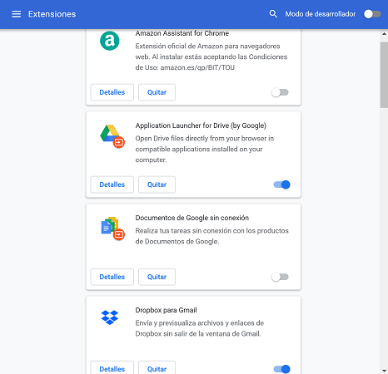The width and height of the screenshot is (388, 374).
Task: Open Detalles for Dropbox para Gmail
Action: 112,367
